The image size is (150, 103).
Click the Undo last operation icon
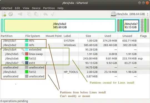click(46, 14)
